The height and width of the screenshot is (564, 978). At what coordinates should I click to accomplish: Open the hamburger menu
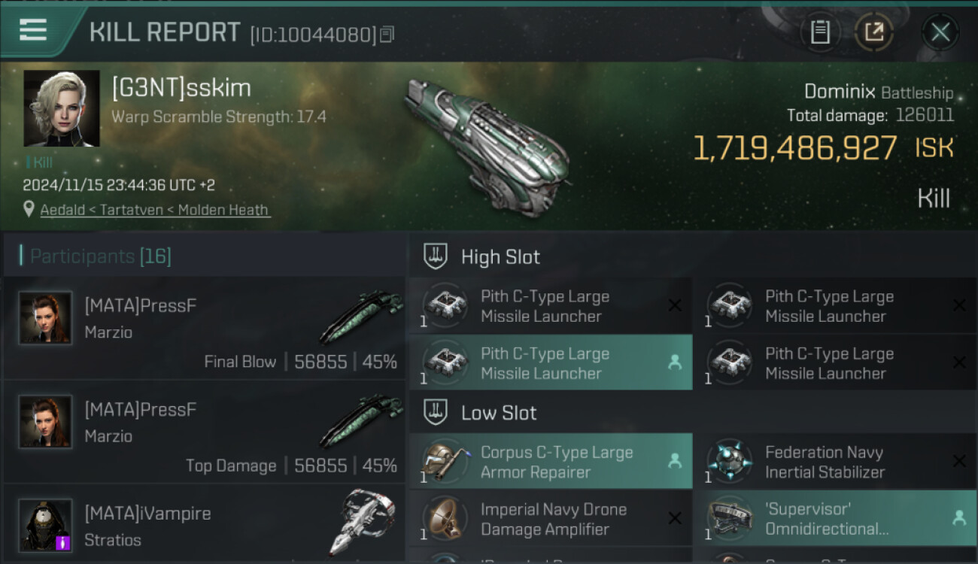[33, 30]
